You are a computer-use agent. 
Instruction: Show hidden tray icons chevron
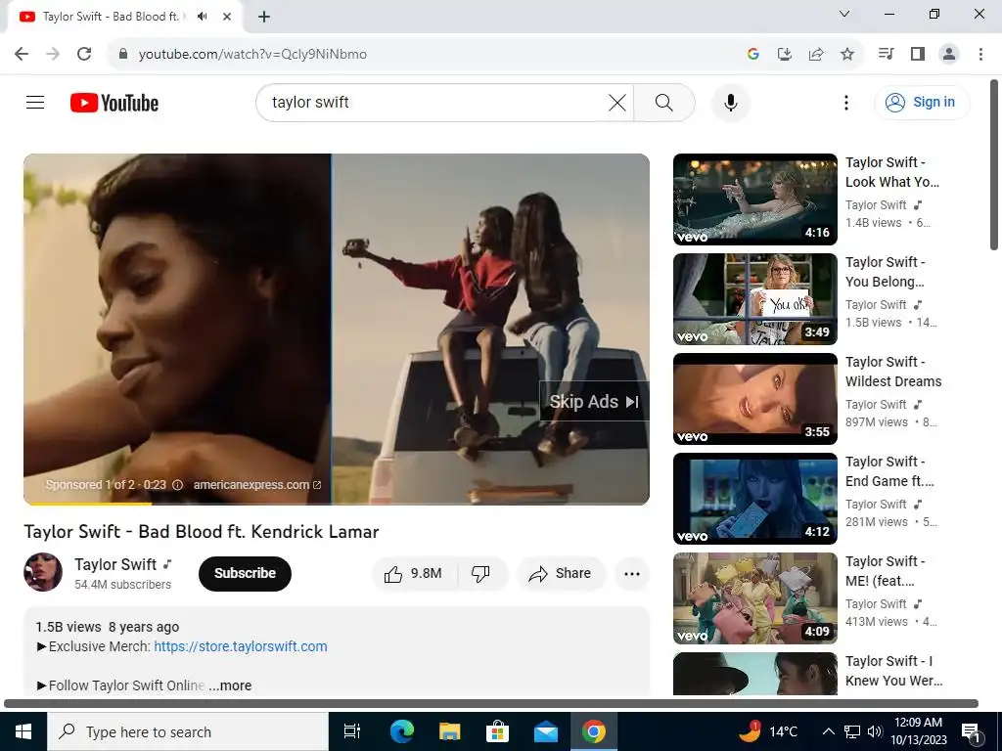click(828, 731)
